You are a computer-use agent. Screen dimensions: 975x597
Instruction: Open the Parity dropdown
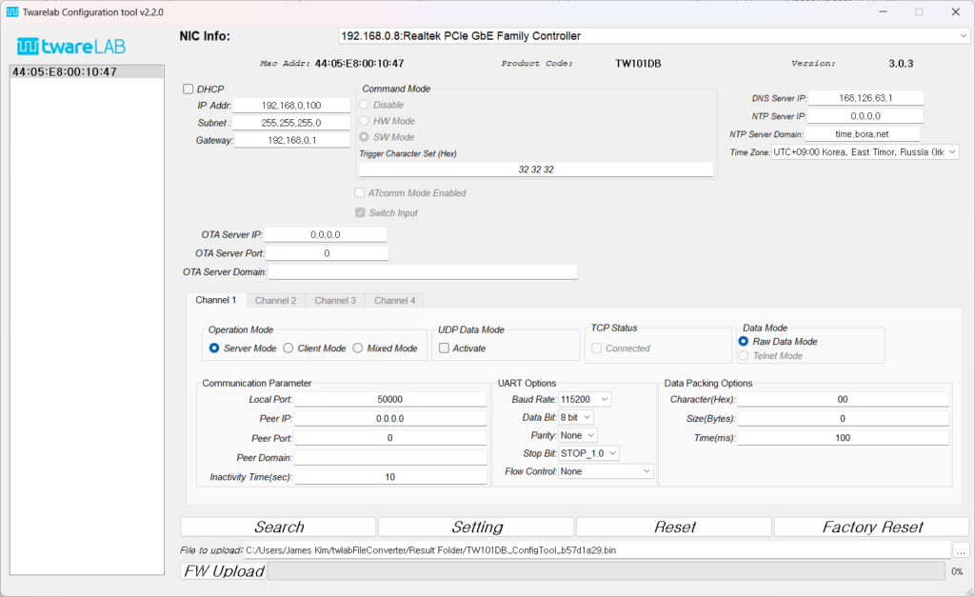click(578, 435)
